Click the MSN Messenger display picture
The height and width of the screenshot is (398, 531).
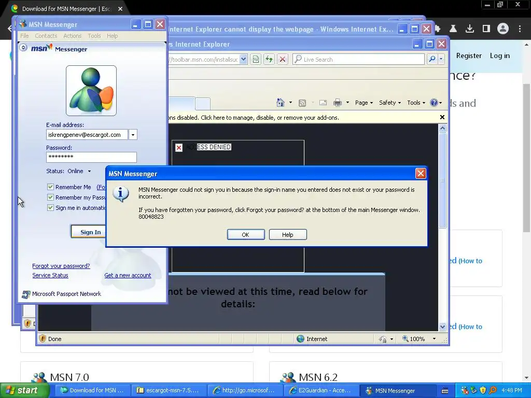click(x=91, y=90)
